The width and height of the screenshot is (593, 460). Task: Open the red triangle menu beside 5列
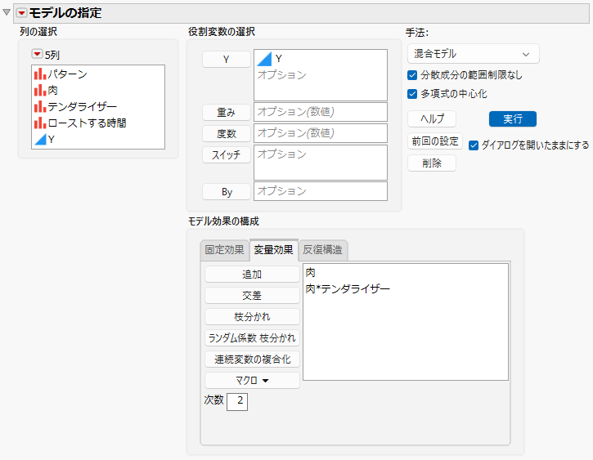click(37, 54)
